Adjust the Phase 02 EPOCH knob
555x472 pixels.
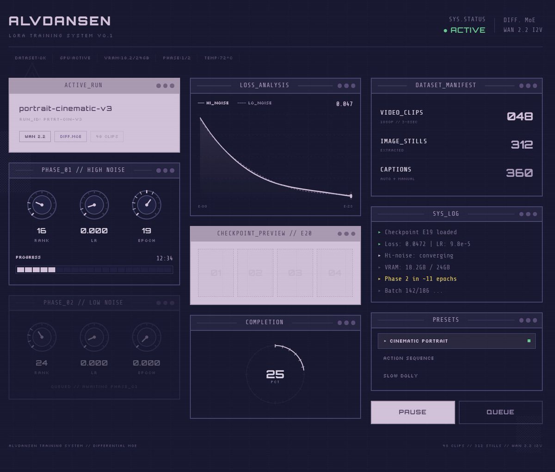tap(147, 337)
